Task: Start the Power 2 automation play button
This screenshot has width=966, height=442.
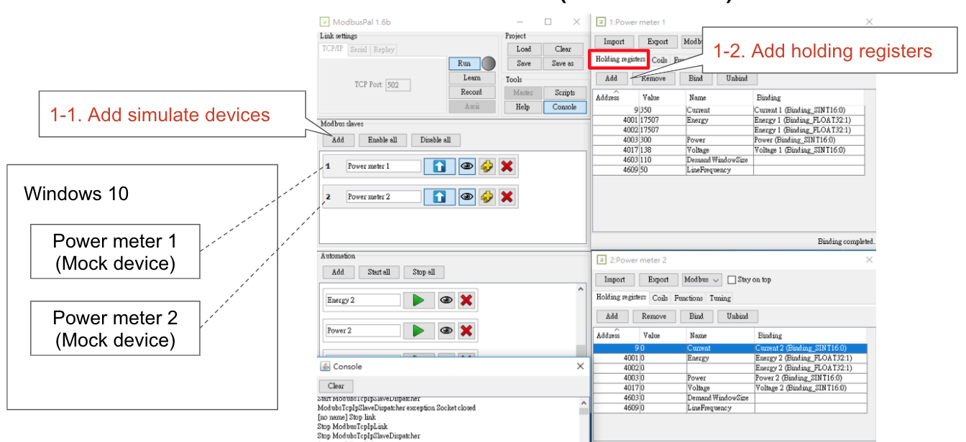Action: click(x=418, y=331)
